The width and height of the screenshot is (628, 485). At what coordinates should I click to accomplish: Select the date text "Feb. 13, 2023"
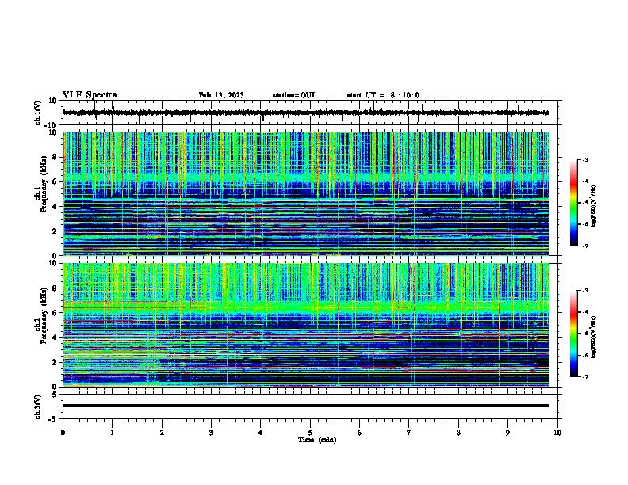coord(221,95)
